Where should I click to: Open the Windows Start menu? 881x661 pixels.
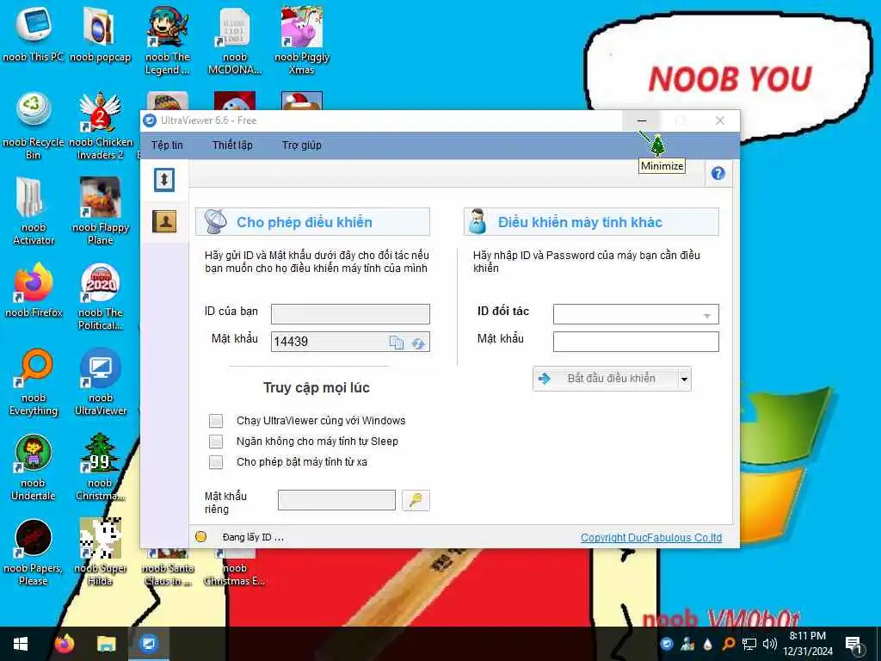point(21,644)
